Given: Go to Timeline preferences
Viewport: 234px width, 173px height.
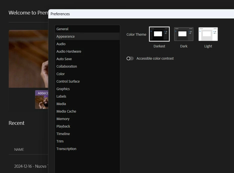Looking at the screenshot, I should click(87, 134).
